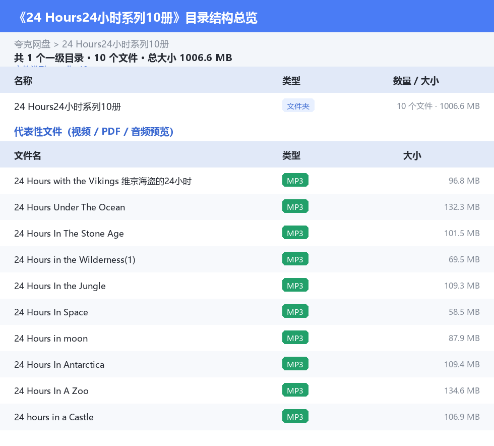Screen dimensions: 494x446
Task: Click the 96.8 MB size value
Action: [x=464, y=181]
